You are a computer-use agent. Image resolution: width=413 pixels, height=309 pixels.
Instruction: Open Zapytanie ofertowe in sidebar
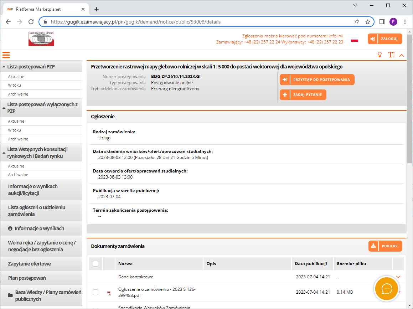tap(29, 264)
